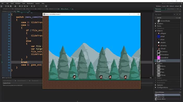Close the oMenu: Events tab
183x102 pixels.
pos(70,9)
